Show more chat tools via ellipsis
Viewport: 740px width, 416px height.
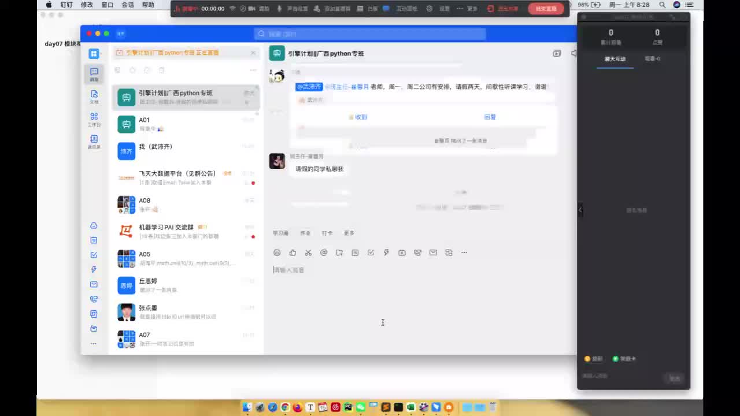[x=464, y=252]
